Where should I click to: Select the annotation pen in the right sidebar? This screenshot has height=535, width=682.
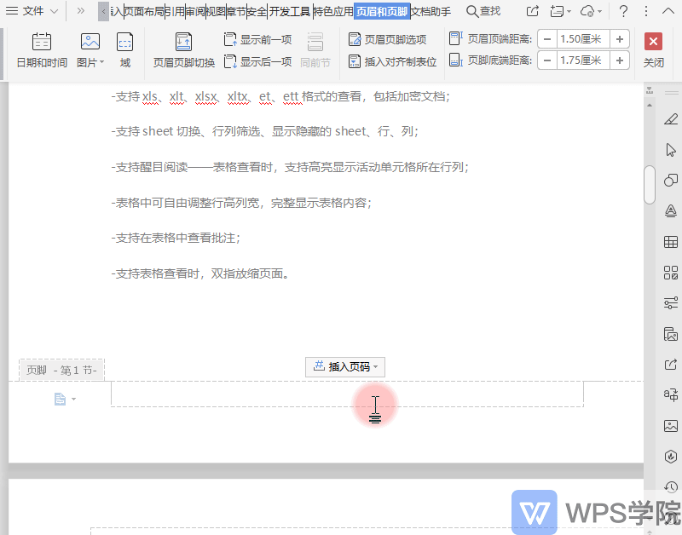[669, 119]
